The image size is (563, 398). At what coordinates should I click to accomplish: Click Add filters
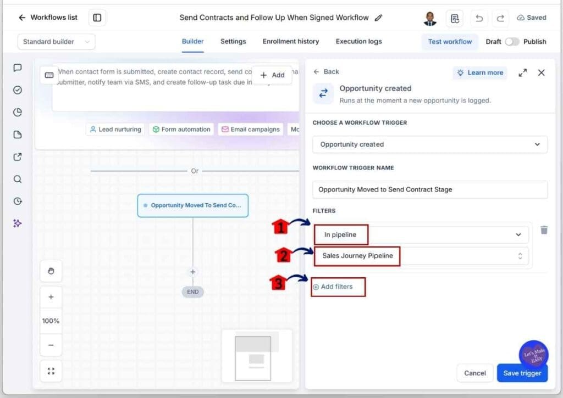333,287
